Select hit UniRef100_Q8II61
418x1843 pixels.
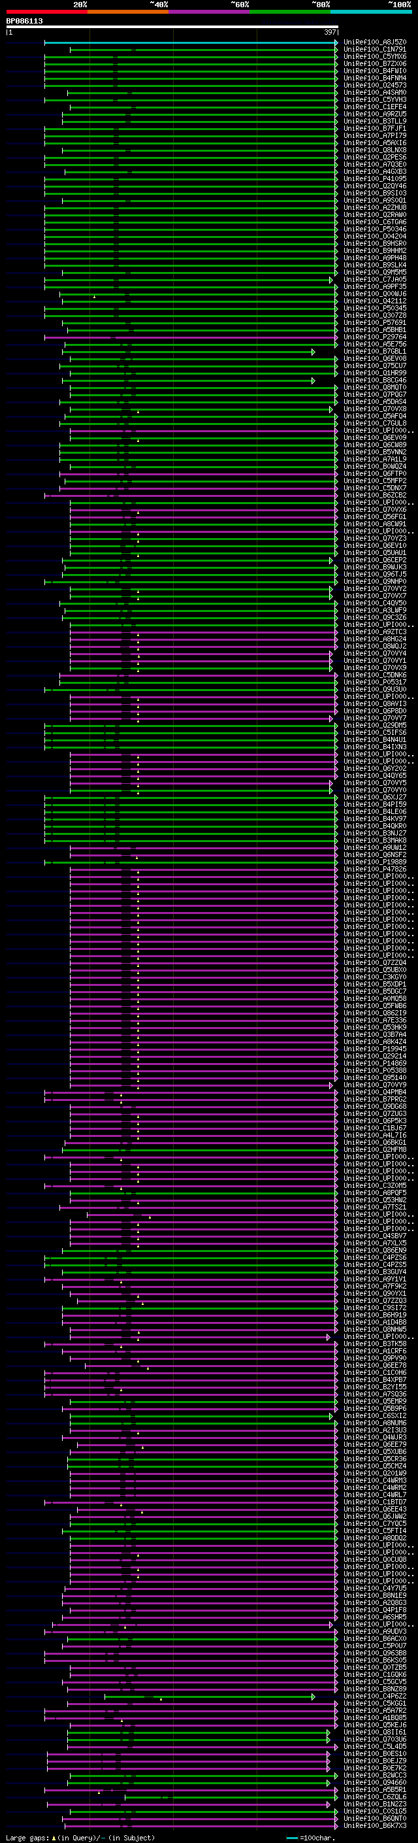click(x=375, y=1732)
